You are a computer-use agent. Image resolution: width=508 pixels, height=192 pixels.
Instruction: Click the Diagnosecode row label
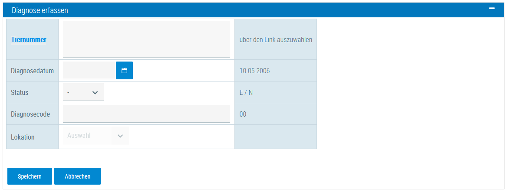(30, 114)
